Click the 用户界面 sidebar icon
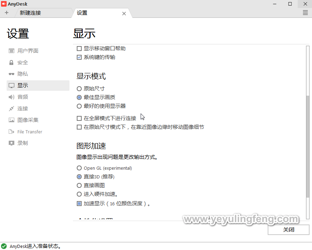Screen dimensions: 312x250 [x=11, y=51]
